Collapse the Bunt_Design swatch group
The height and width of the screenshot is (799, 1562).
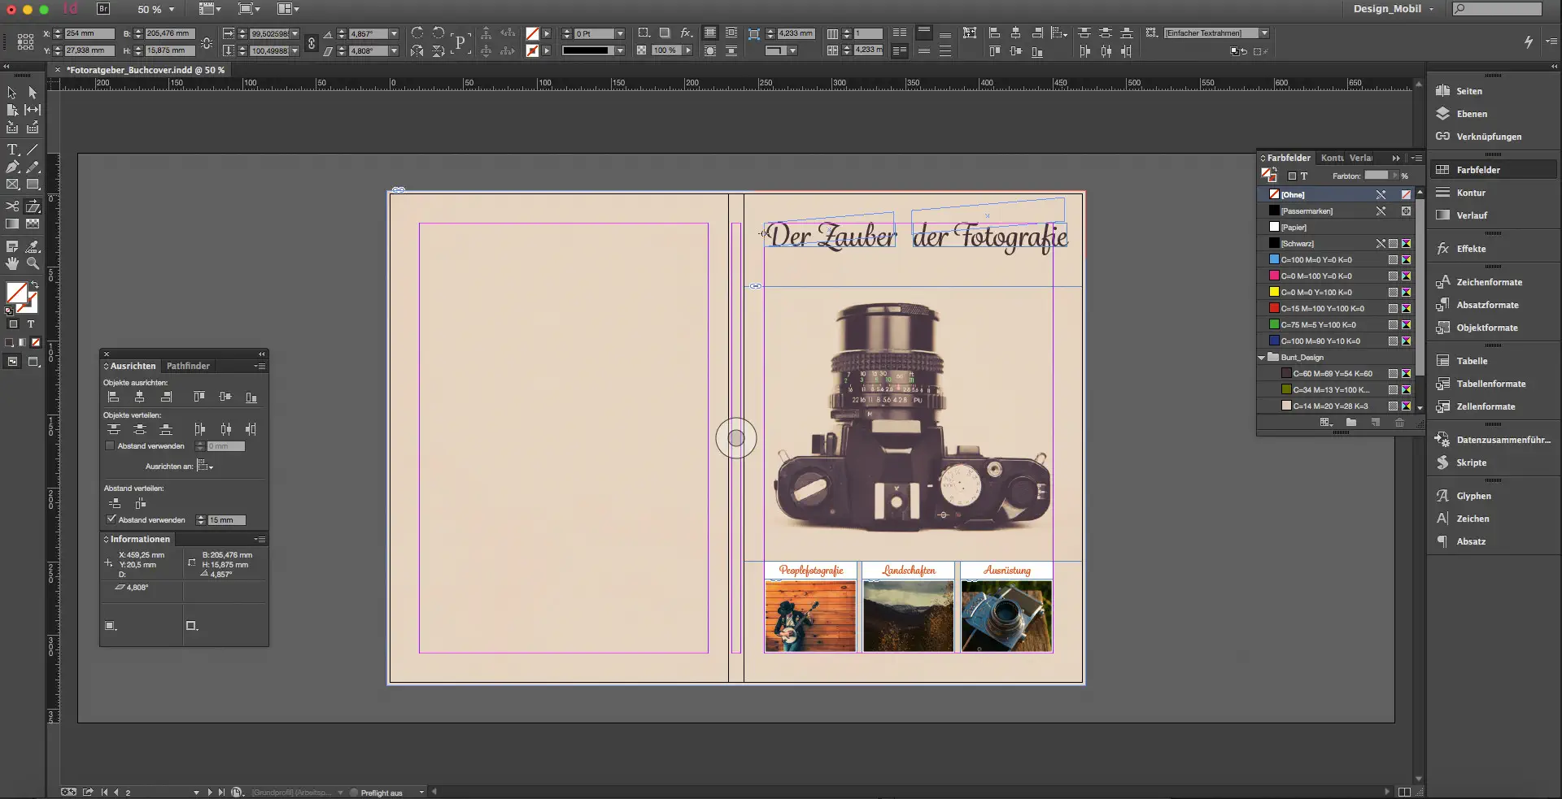[x=1260, y=357]
